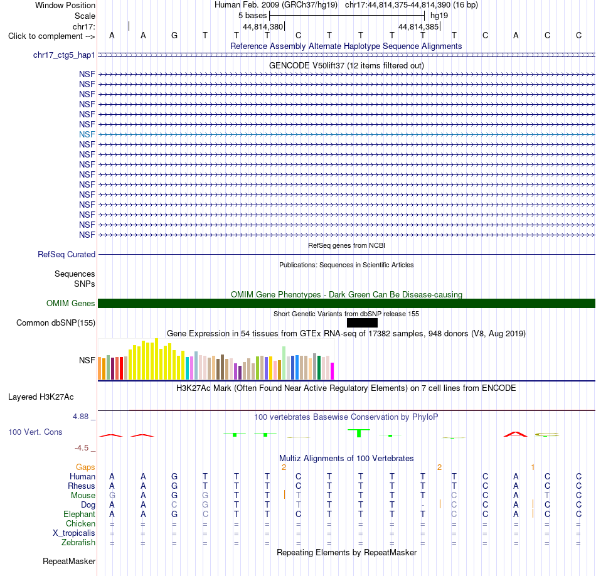Click the 'Click to complement -->' label
Screen dimensions: 596x576
51,36
